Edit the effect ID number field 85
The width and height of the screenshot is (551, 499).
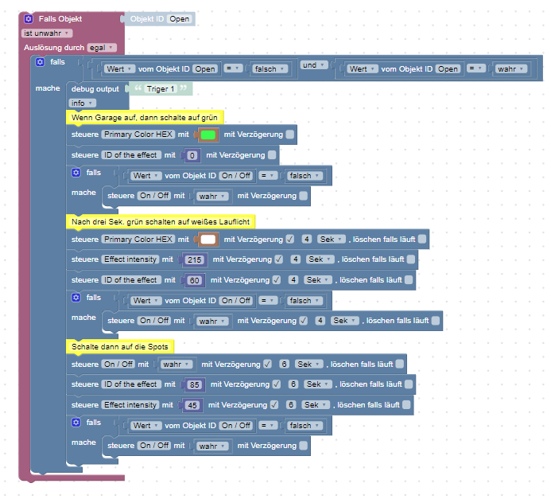point(194,384)
